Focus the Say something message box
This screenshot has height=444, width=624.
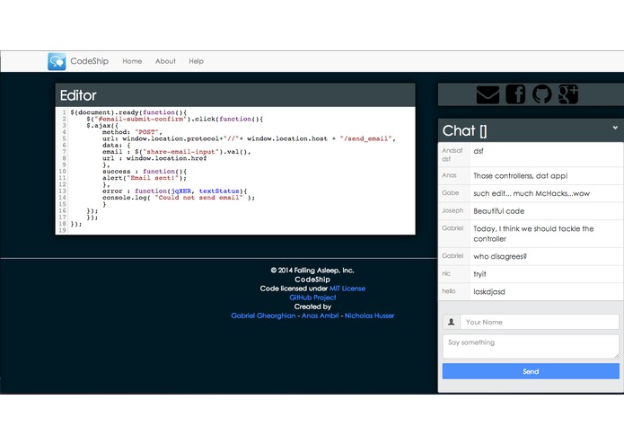(x=531, y=346)
